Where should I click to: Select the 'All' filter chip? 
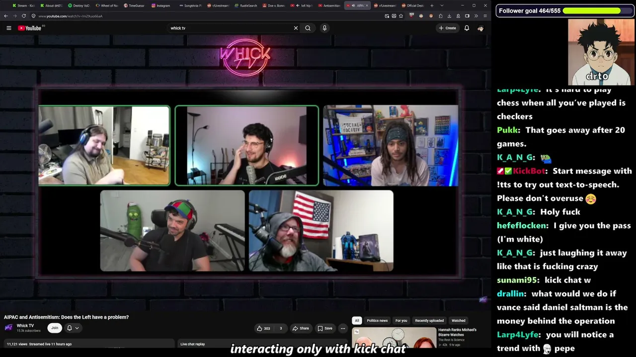(x=357, y=320)
